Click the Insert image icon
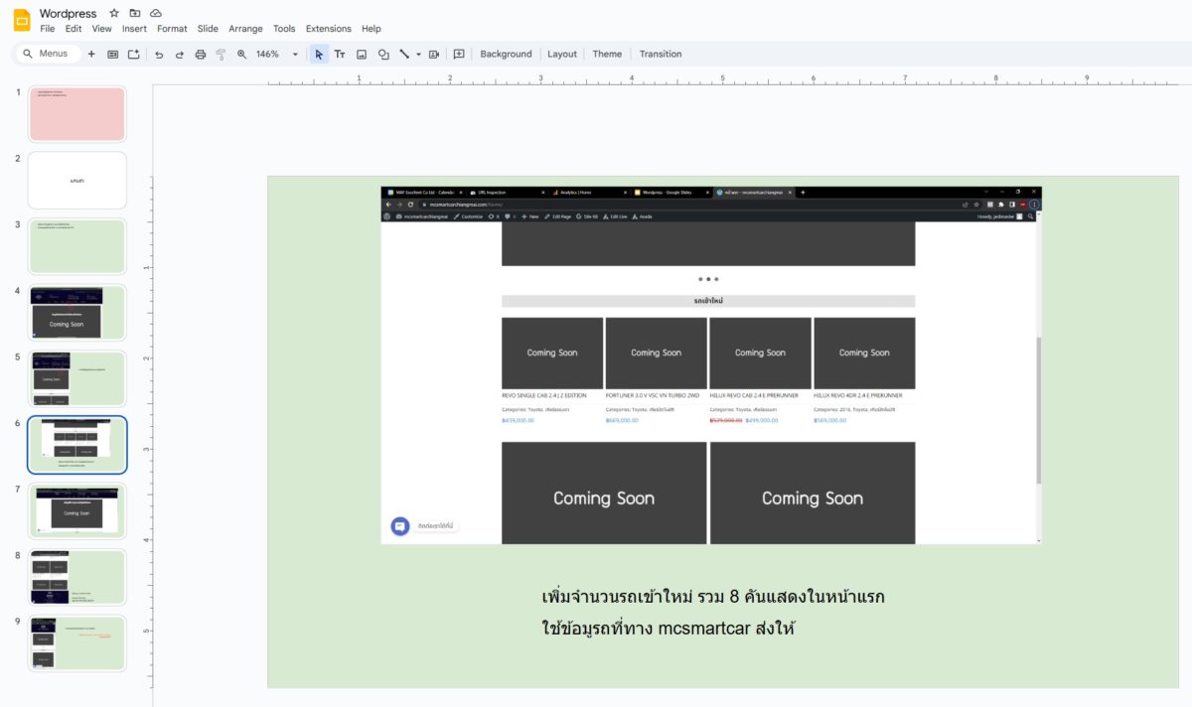This screenshot has width=1192, height=707. coord(362,55)
